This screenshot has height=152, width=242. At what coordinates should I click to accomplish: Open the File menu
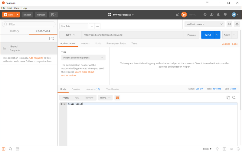point(3,8)
